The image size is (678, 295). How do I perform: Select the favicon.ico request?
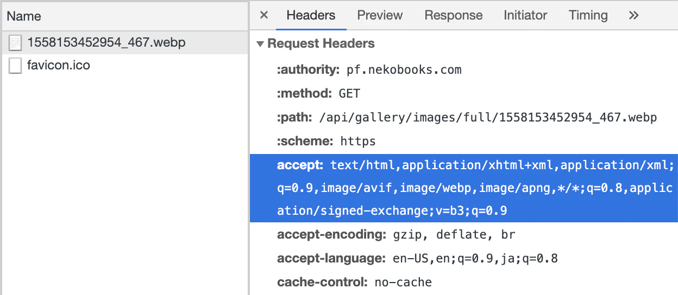[x=124, y=66]
